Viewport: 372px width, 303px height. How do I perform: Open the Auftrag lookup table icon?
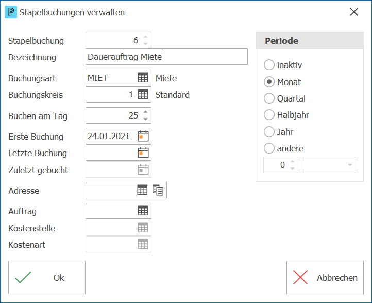143,211
